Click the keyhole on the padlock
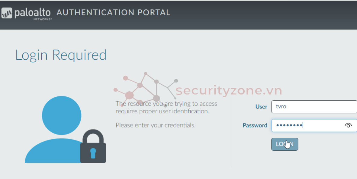Screen dimensions: 357x179 (x=93, y=152)
